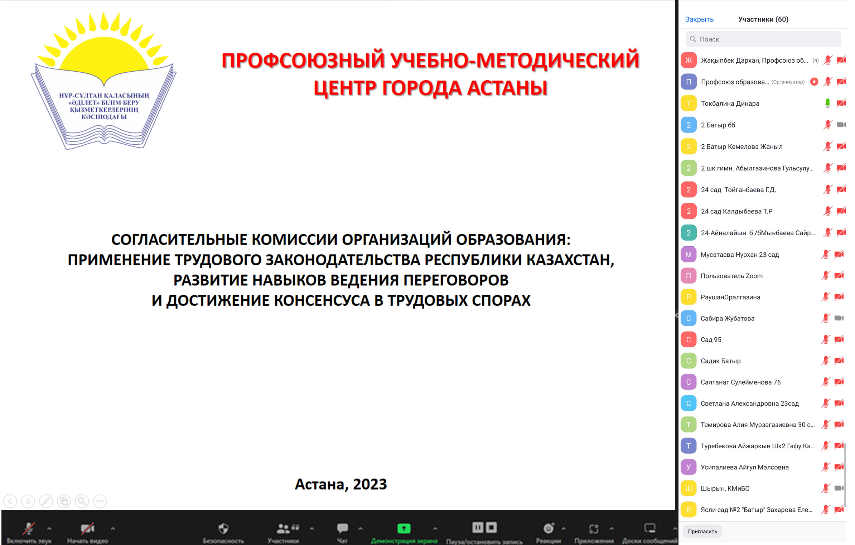Click the Поиск participant search field
The width and height of the screenshot is (855, 545).
(763, 39)
